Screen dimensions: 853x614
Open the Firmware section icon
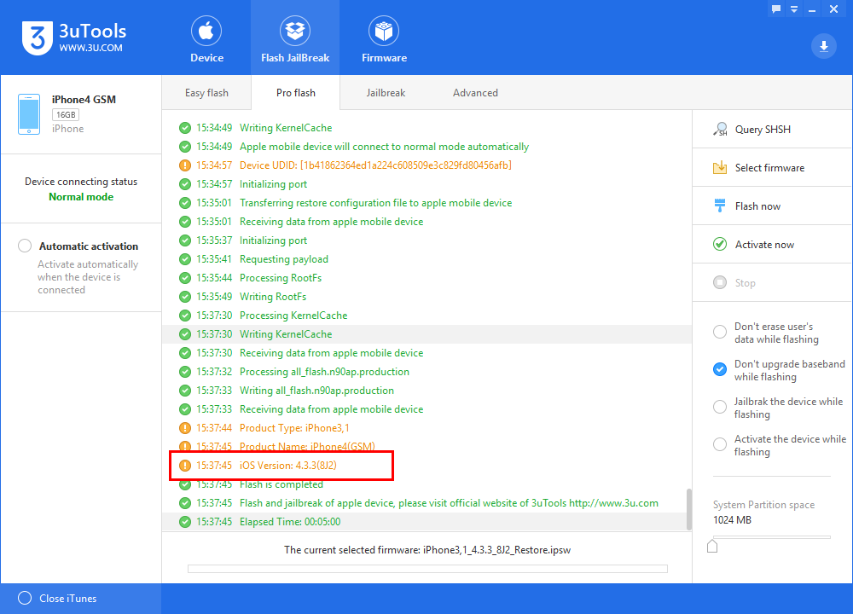point(384,31)
